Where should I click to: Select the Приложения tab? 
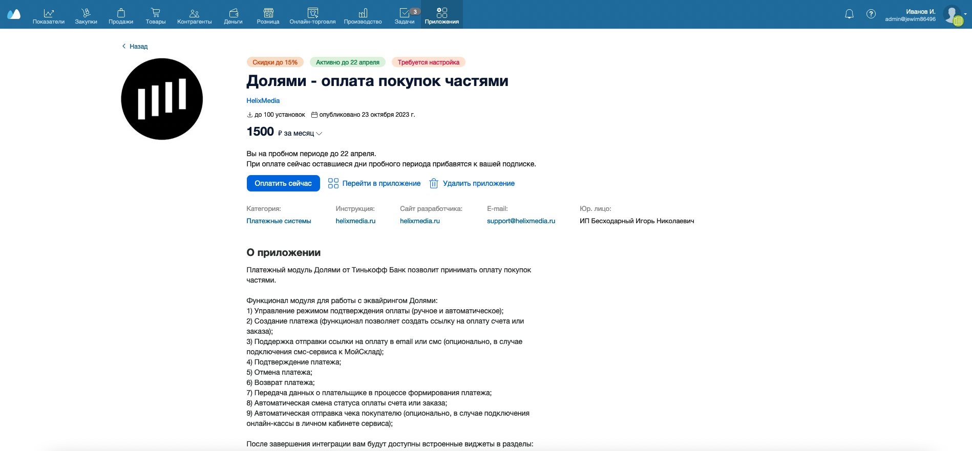(442, 14)
